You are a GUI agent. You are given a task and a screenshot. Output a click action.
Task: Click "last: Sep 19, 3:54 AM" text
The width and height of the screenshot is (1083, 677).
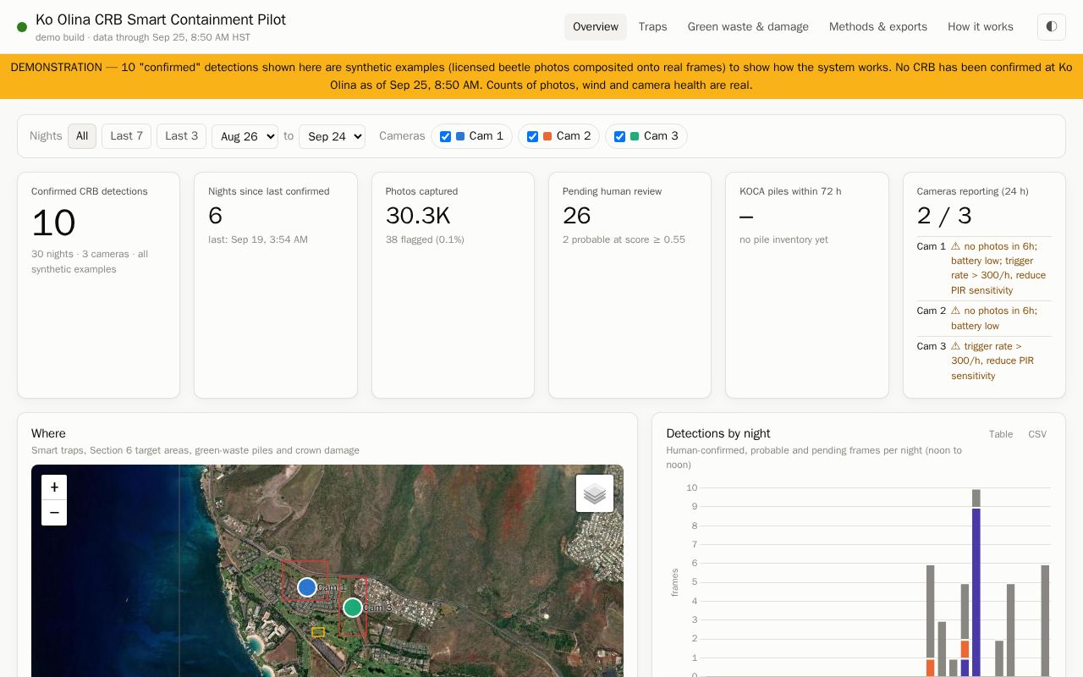point(258,239)
